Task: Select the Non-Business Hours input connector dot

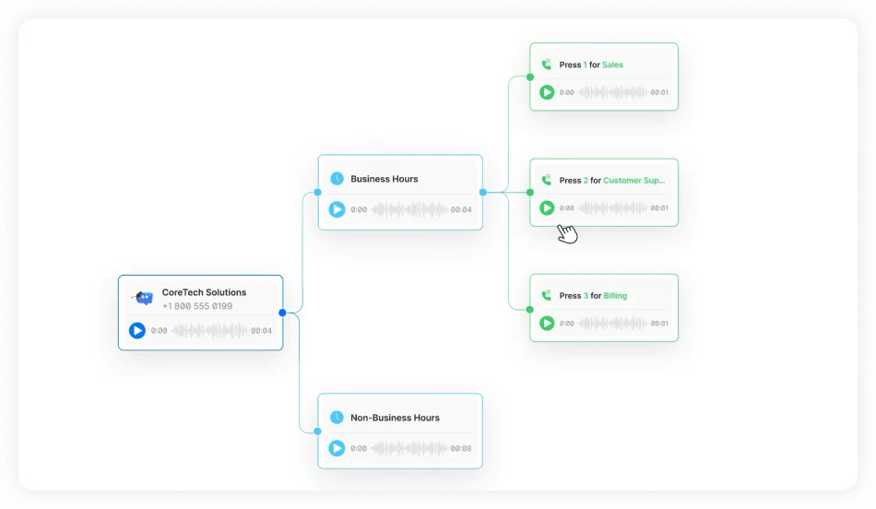Action: tap(317, 432)
